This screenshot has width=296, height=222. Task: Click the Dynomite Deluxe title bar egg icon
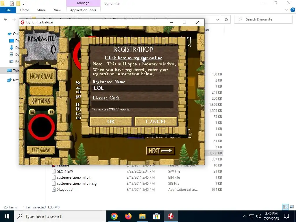(x=23, y=22)
